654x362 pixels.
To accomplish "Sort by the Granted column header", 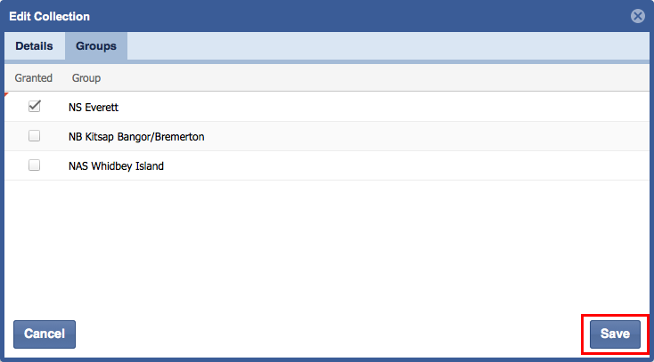I will click(34, 78).
